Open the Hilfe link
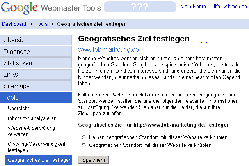 [x=215, y=7]
